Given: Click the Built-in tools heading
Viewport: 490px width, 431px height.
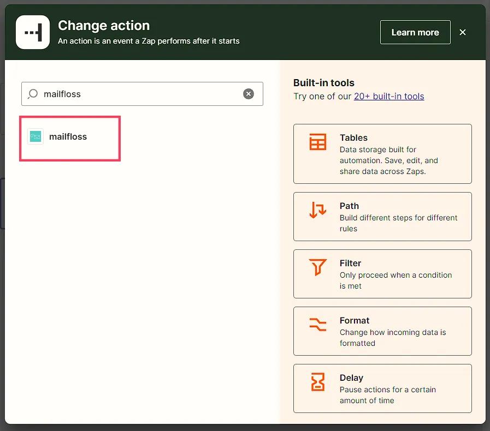Looking at the screenshot, I should pos(324,83).
